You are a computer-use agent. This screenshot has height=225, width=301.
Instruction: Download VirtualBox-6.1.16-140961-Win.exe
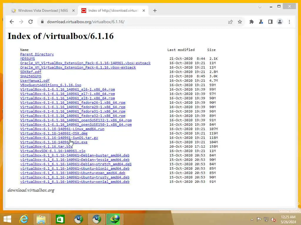coord(54,142)
